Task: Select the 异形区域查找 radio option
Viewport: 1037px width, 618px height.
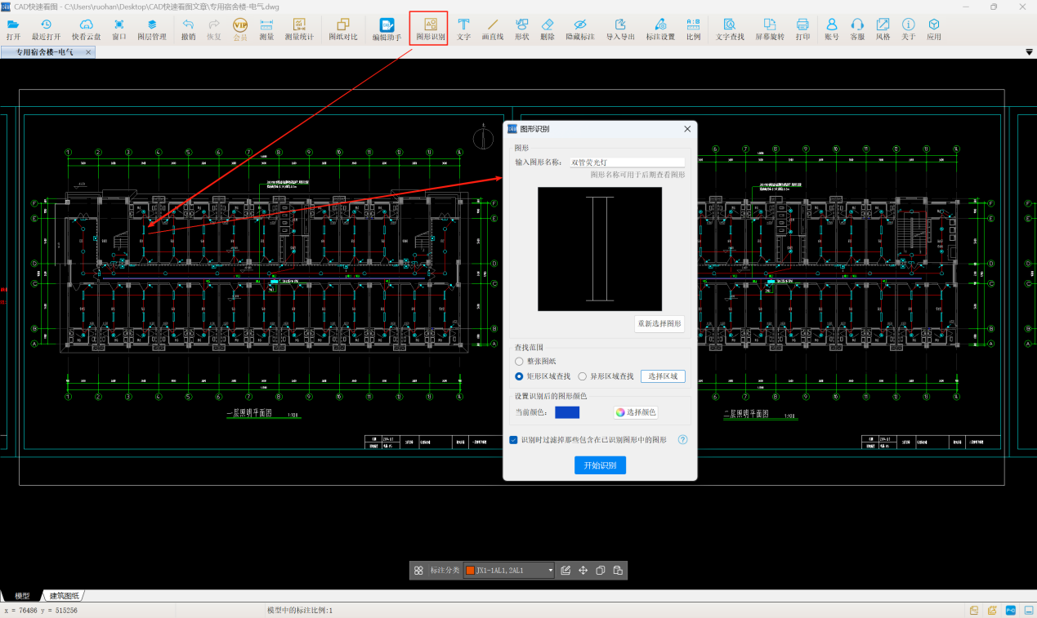Action: click(x=583, y=376)
